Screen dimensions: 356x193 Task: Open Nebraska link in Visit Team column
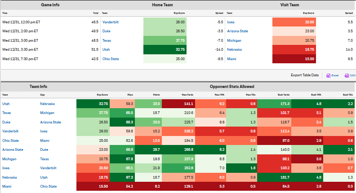(234, 49)
